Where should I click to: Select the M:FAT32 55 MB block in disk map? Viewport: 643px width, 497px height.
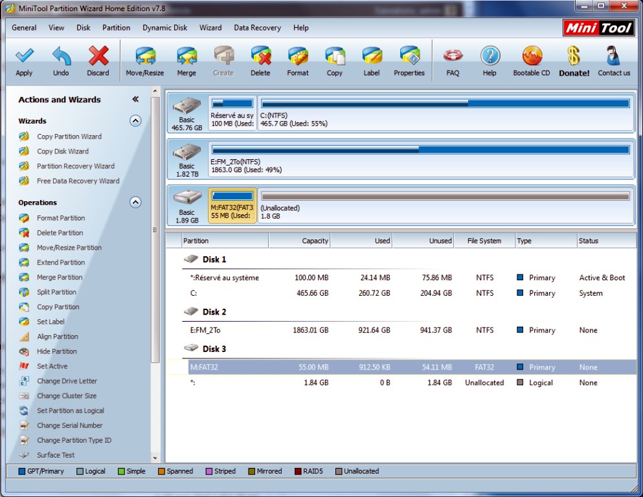(x=232, y=206)
